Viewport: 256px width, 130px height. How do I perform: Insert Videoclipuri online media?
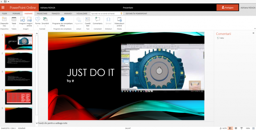coord(119,22)
